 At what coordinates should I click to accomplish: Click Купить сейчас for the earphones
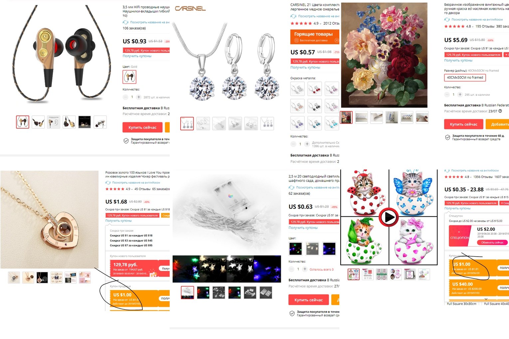tap(142, 127)
